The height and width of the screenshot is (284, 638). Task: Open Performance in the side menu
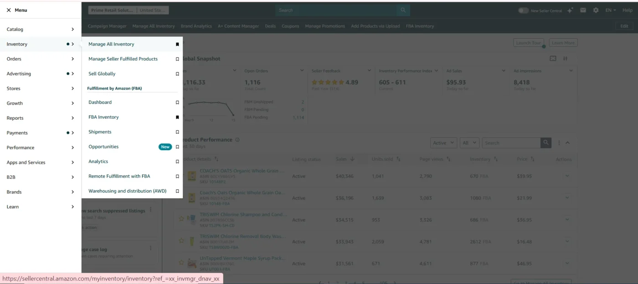[x=41, y=147]
